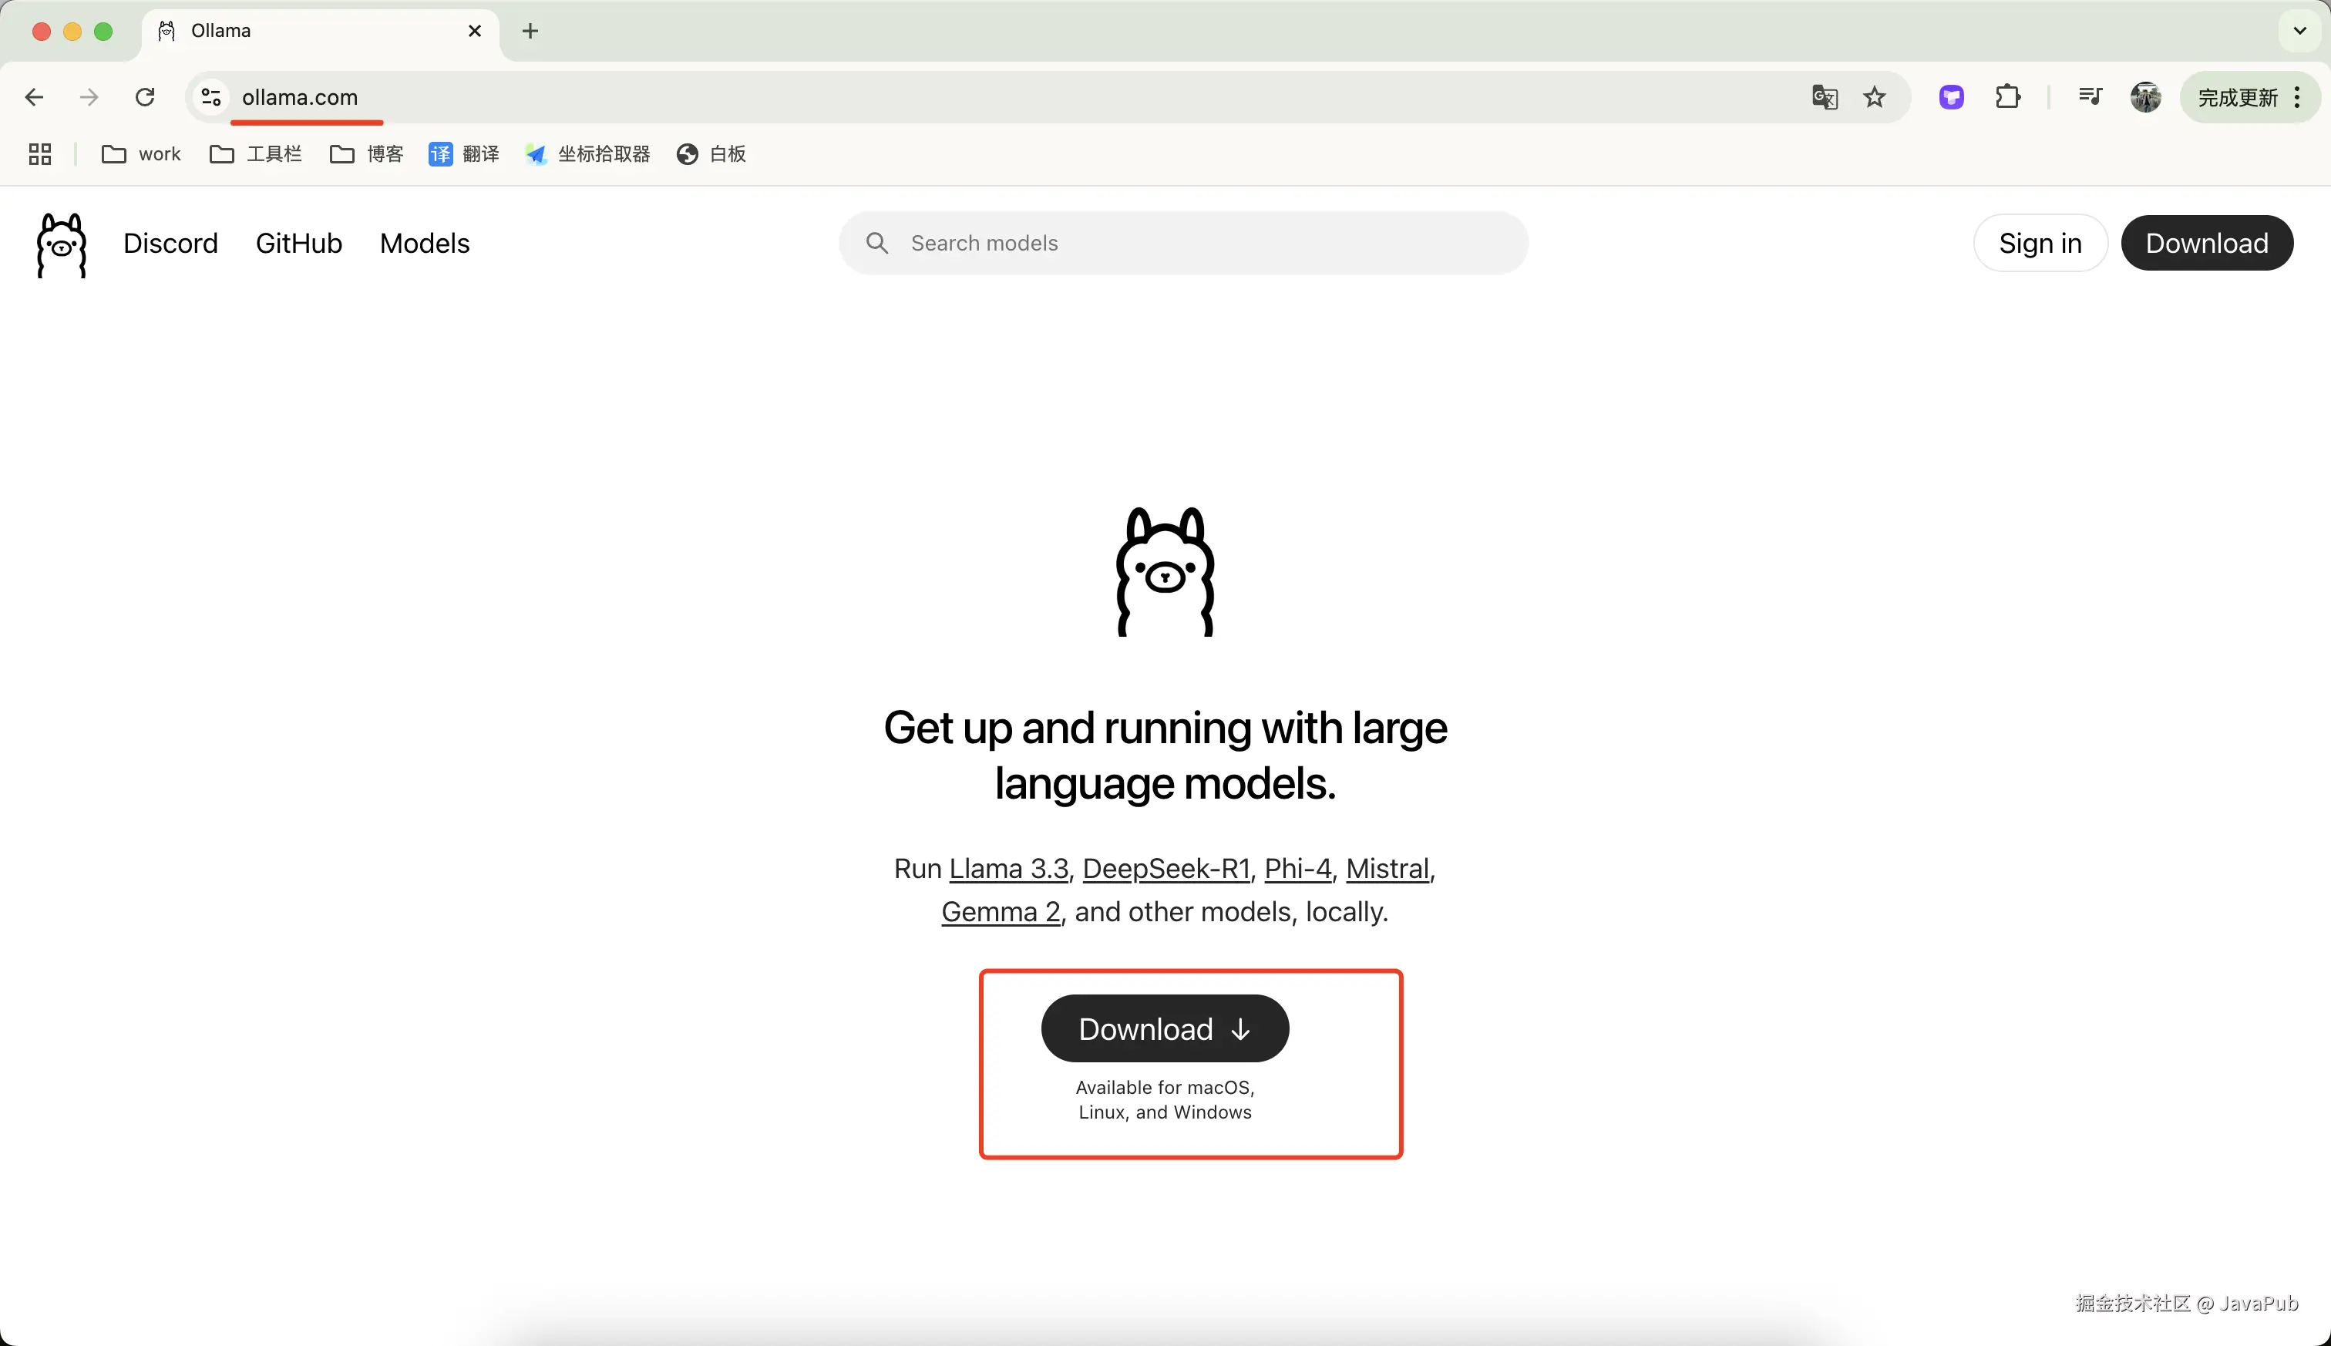Click the purple extension icon in toolbar
This screenshot has width=2331, height=1346.
[1951, 97]
